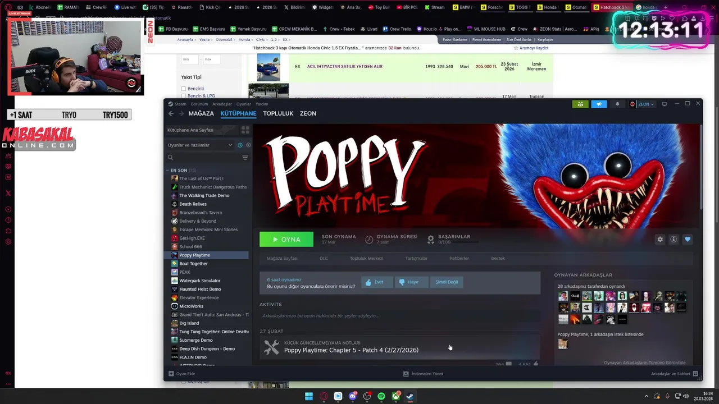Show Poppy Playtime game info icon
Viewport: 719px width, 404px height.
674,239
